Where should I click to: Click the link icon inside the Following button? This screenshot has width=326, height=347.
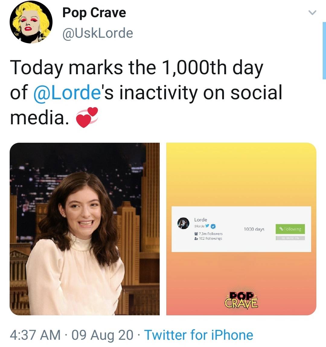pyautogui.click(x=281, y=229)
